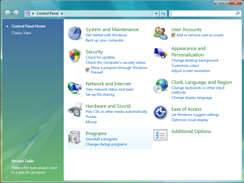Click Uninstall a program
244x183 pixels.
[102, 139]
